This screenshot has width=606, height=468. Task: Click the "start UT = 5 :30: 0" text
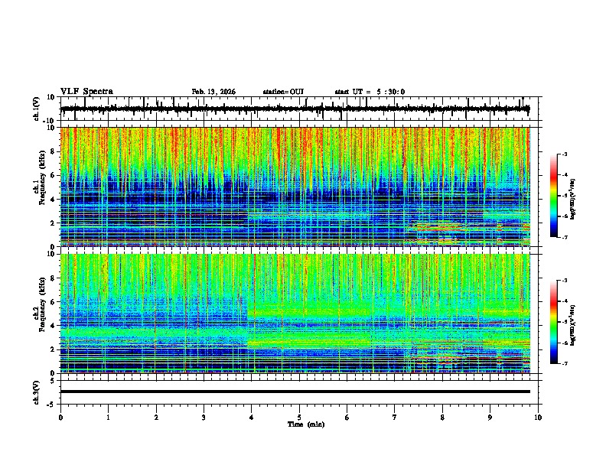point(370,92)
